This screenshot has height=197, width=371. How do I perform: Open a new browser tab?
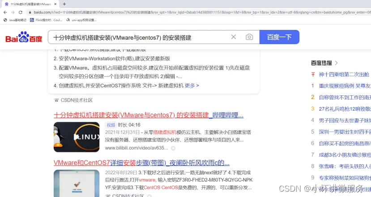coord(64,4)
